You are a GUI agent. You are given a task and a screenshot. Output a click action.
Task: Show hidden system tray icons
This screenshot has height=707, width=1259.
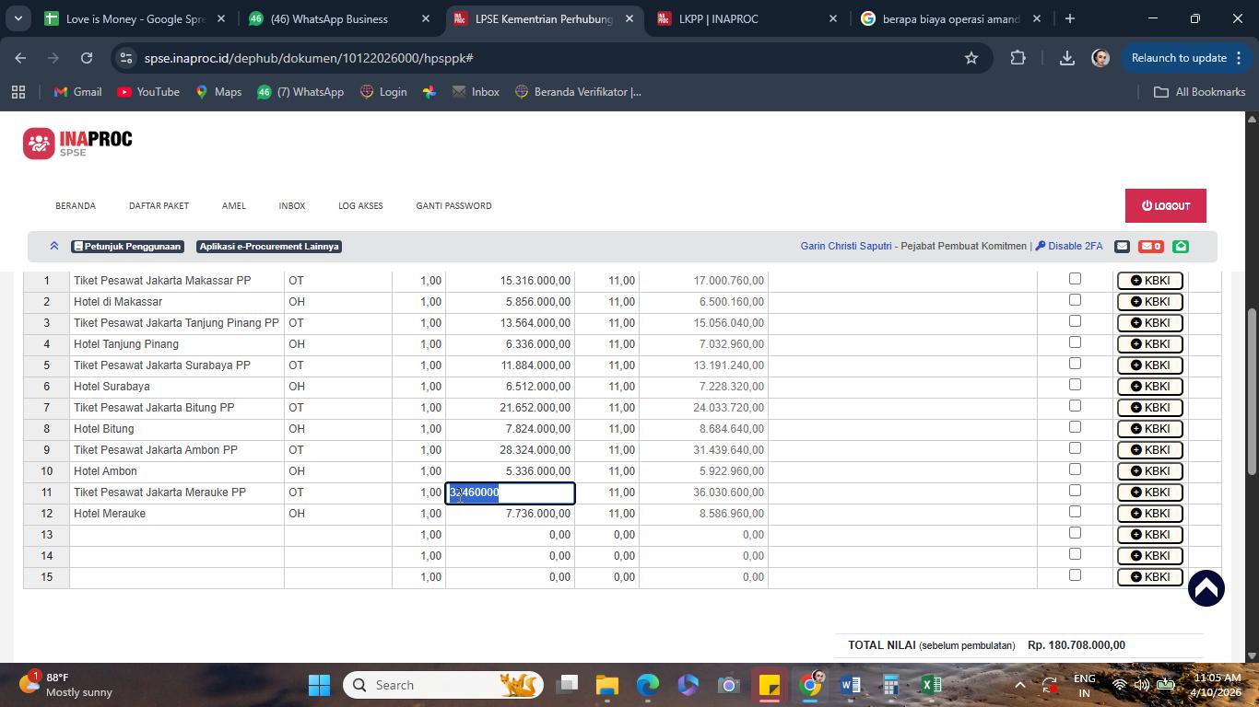point(1019,685)
